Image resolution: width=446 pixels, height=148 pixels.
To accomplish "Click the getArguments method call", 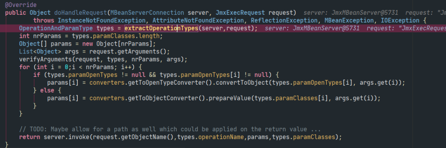I will click(x=144, y=51).
